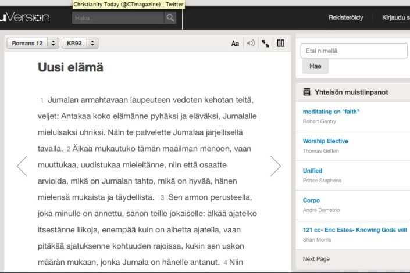Open note meditating on "faith"
Screen dimensions: 410x273
pyautogui.click(x=331, y=112)
